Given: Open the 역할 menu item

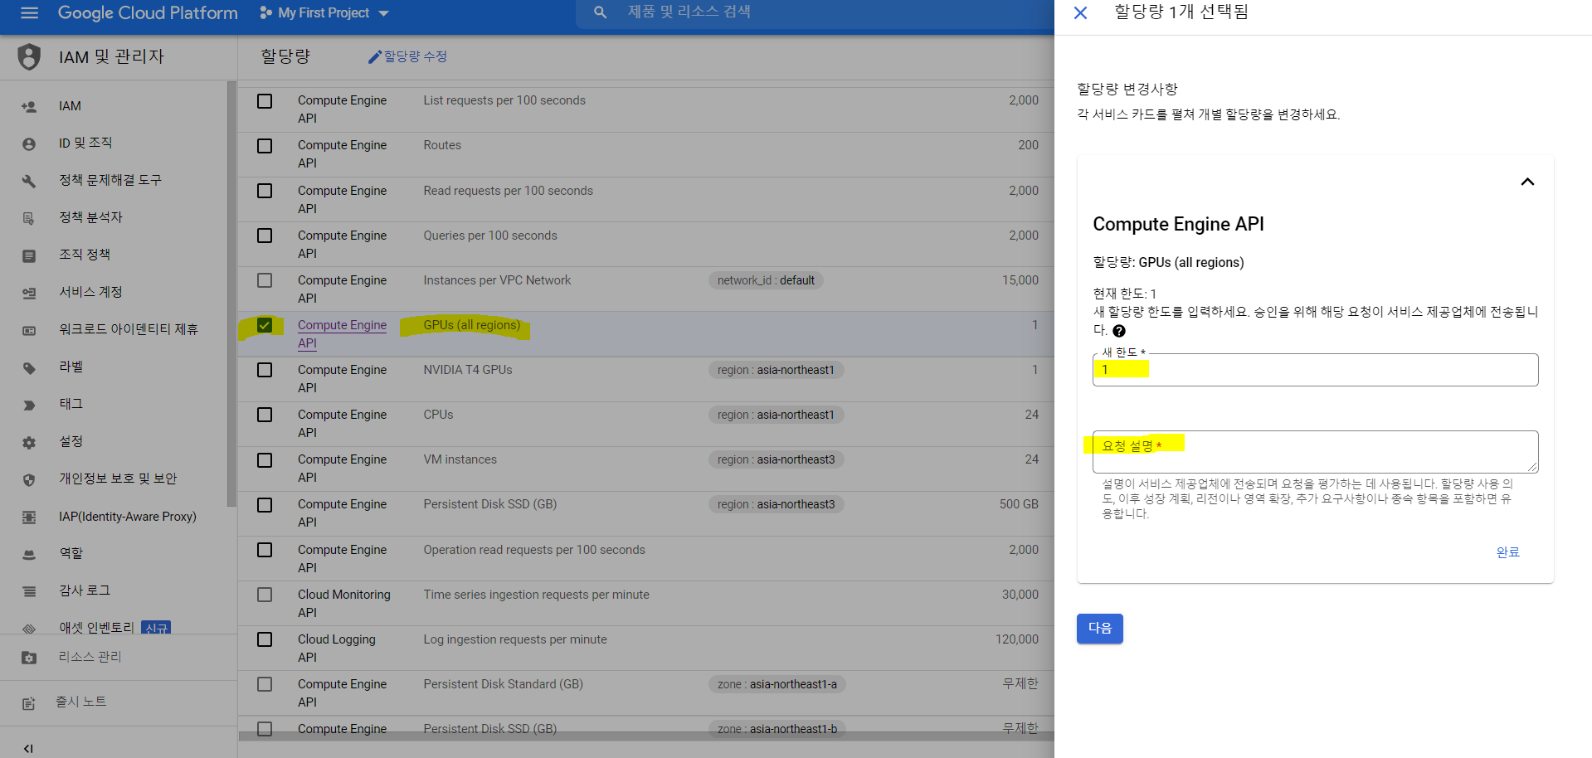Looking at the screenshot, I should (x=71, y=553).
